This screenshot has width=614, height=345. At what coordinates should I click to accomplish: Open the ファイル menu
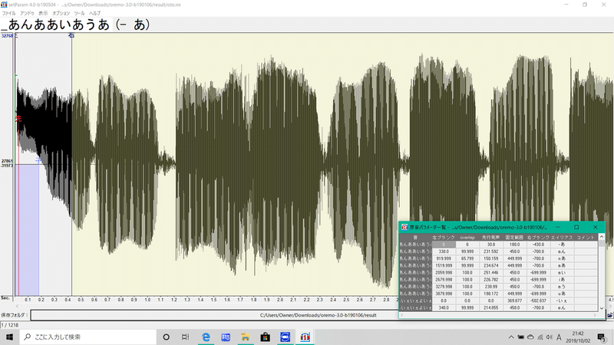8,13
